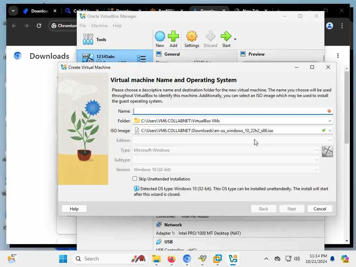Click the Windows 10 OS type icon

point(327,152)
